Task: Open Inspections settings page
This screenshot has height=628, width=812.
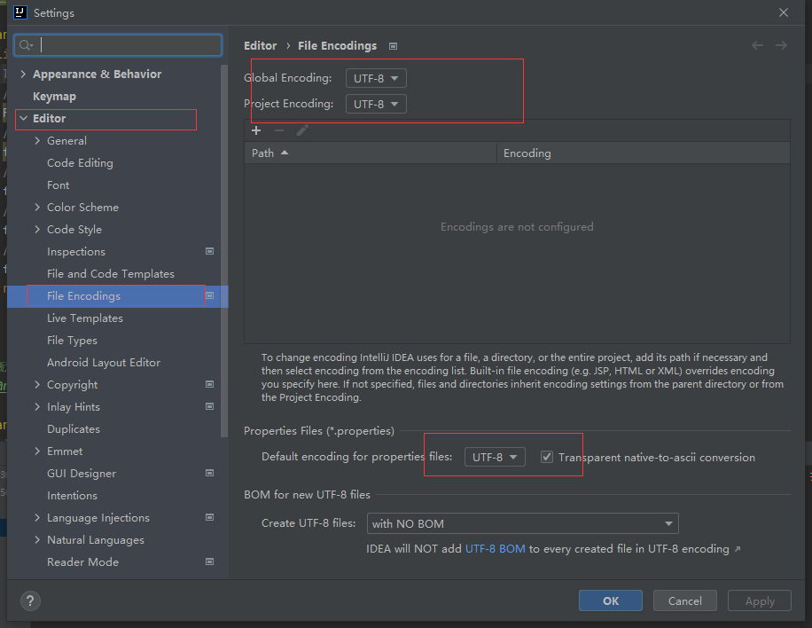Action: tap(76, 251)
